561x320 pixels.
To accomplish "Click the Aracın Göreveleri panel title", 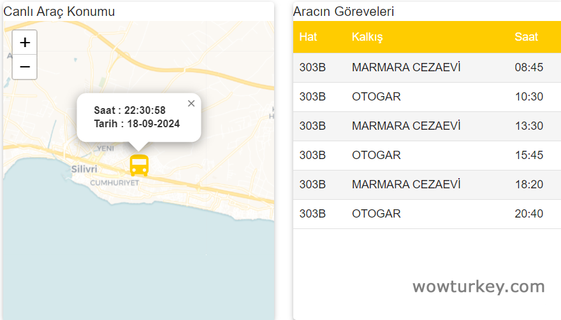I will 344,11.
